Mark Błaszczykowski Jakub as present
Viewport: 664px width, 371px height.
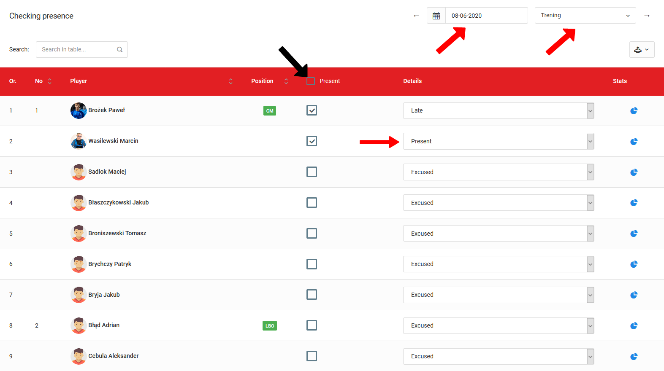click(312, 203)
